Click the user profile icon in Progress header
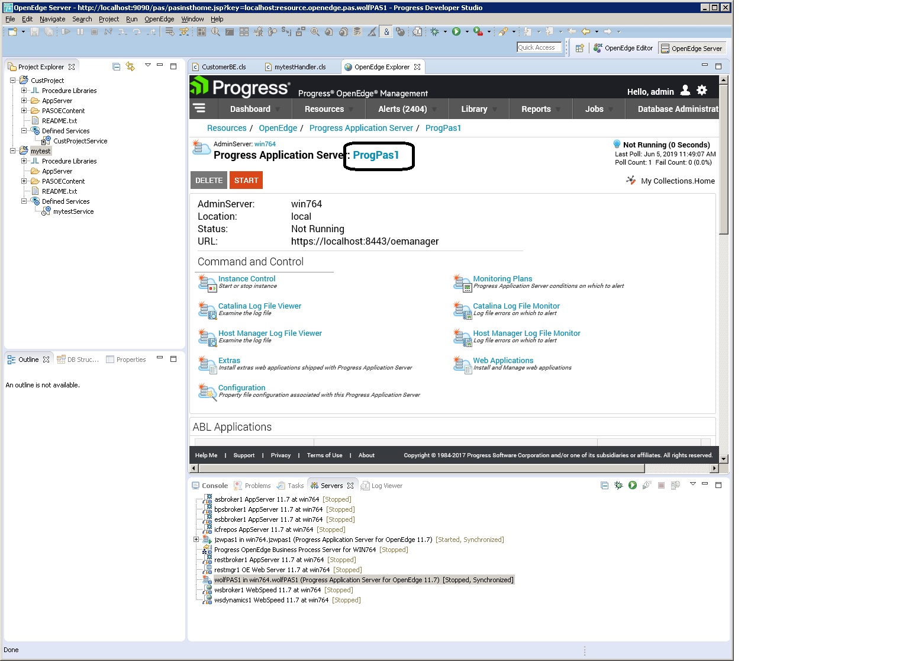The width and height of the screenshot is (909, 661). [685, 90]
